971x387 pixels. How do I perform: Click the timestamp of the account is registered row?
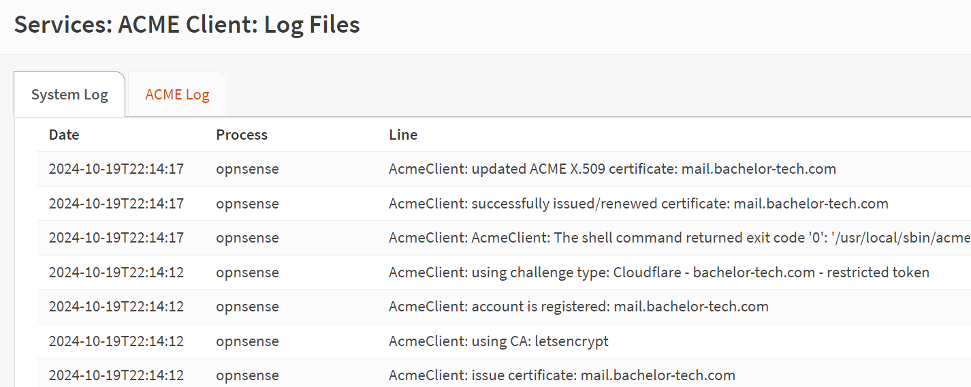point(116,307)
